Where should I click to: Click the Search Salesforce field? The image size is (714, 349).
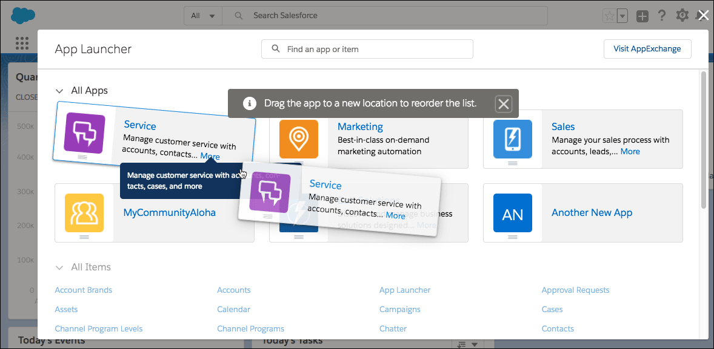click(385, 16)
